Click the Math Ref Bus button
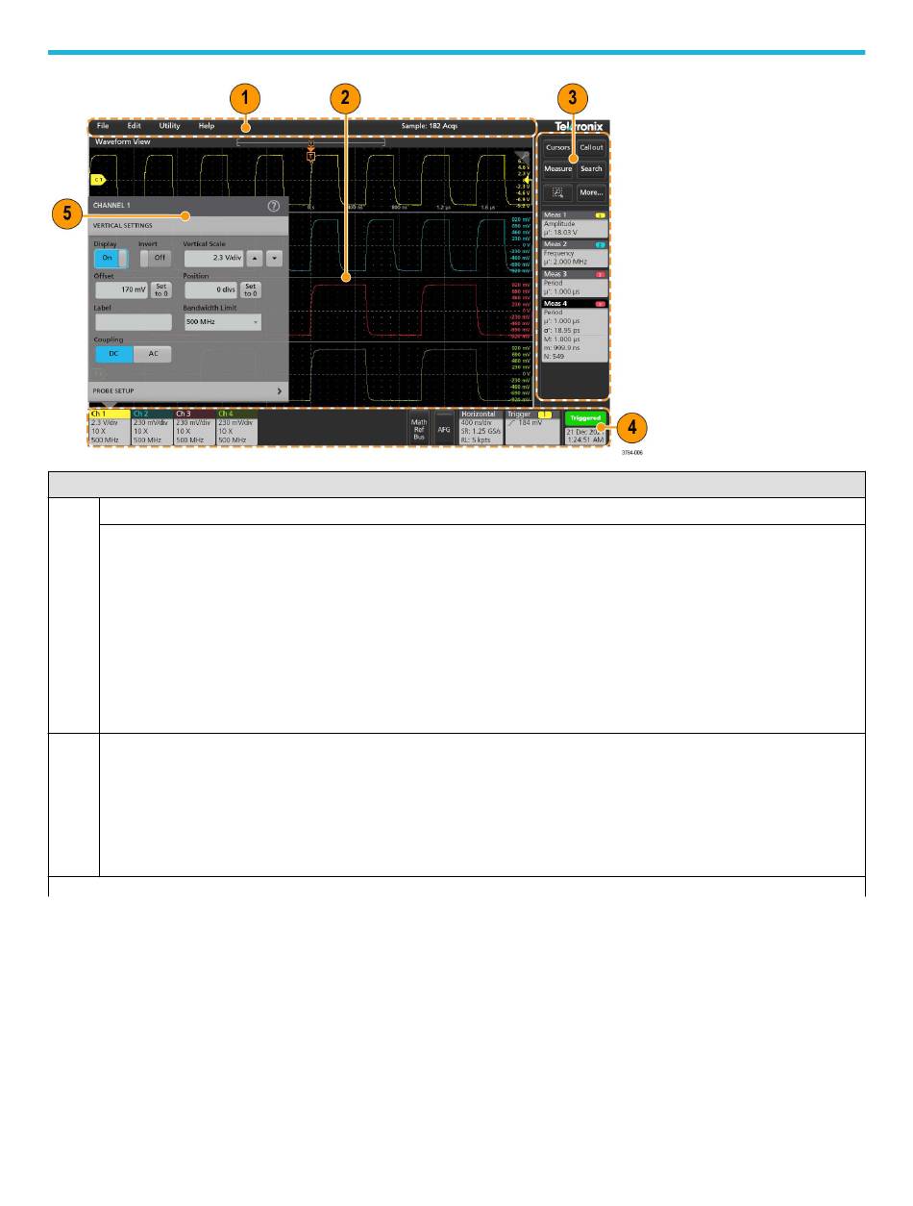Image resolution: width=913 pixels, height=1206 pixels. coord(419,428)
